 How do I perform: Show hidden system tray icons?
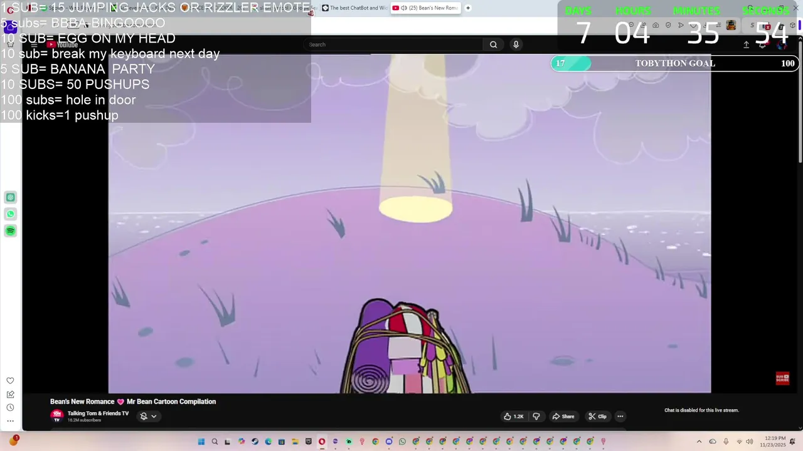(699, 442)
